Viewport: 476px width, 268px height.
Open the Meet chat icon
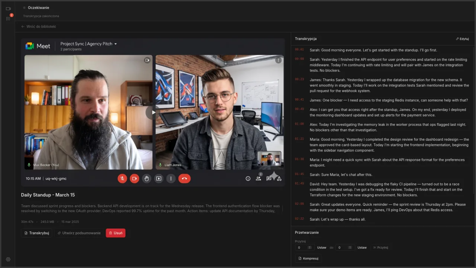pos(269,179)
